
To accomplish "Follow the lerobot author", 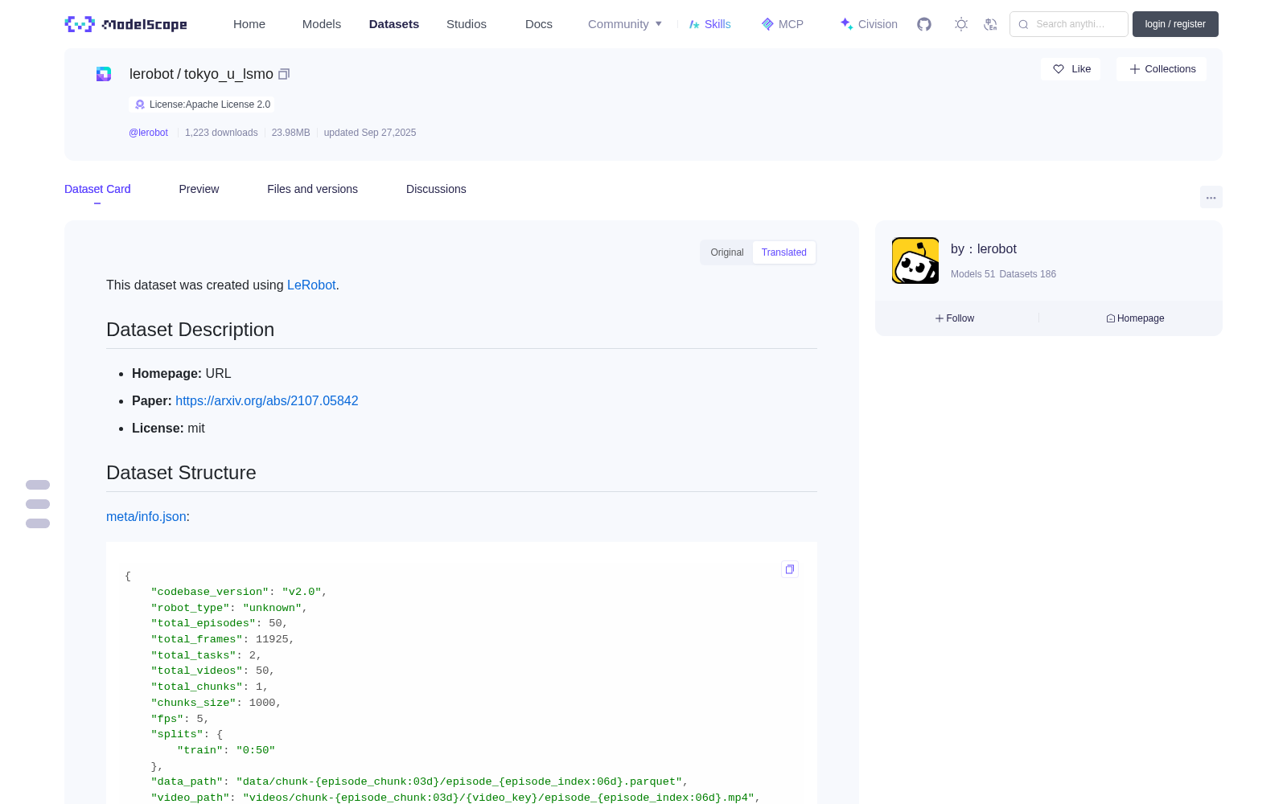I will pos(955,318).
